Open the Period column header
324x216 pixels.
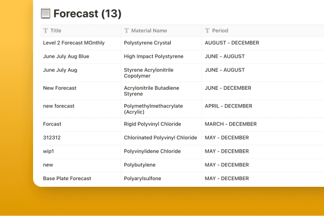(263, 31)
